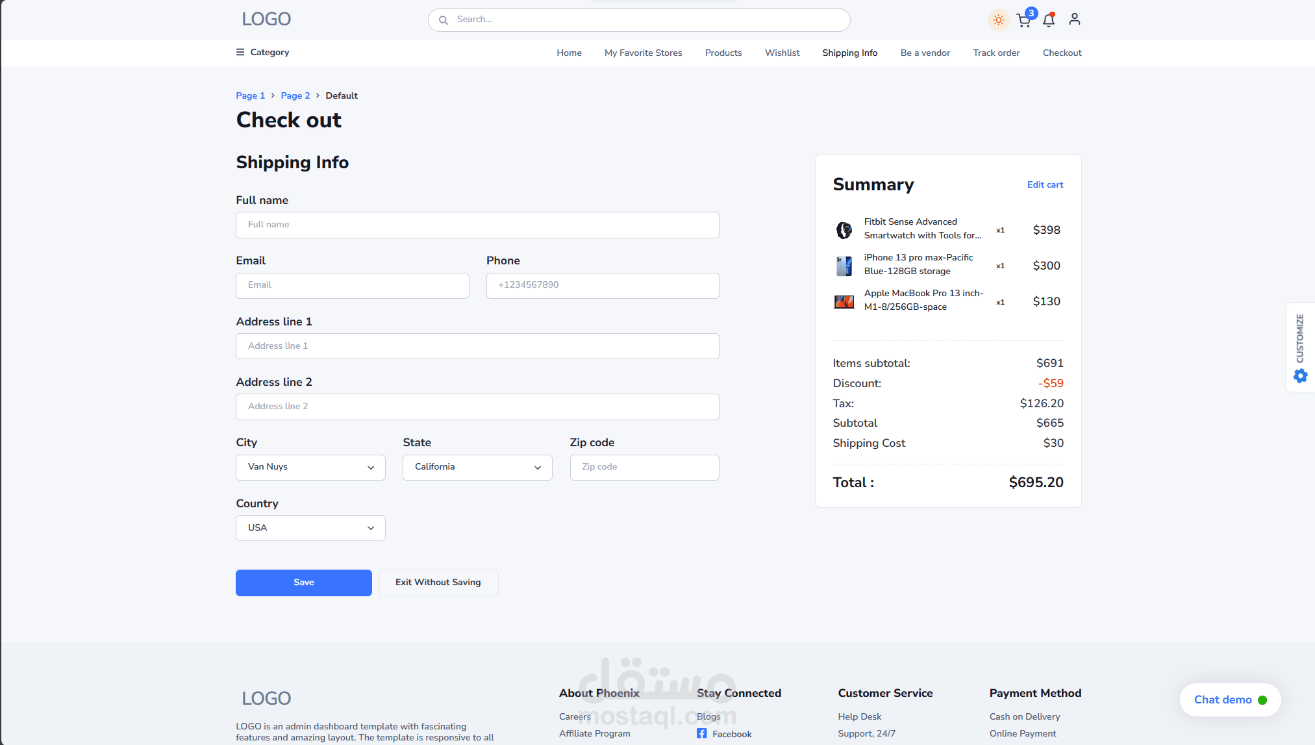This screenshot has height=745, width=1315.
Task: Click the Fitbit smartwatch thumbnail
Action: 844,230
